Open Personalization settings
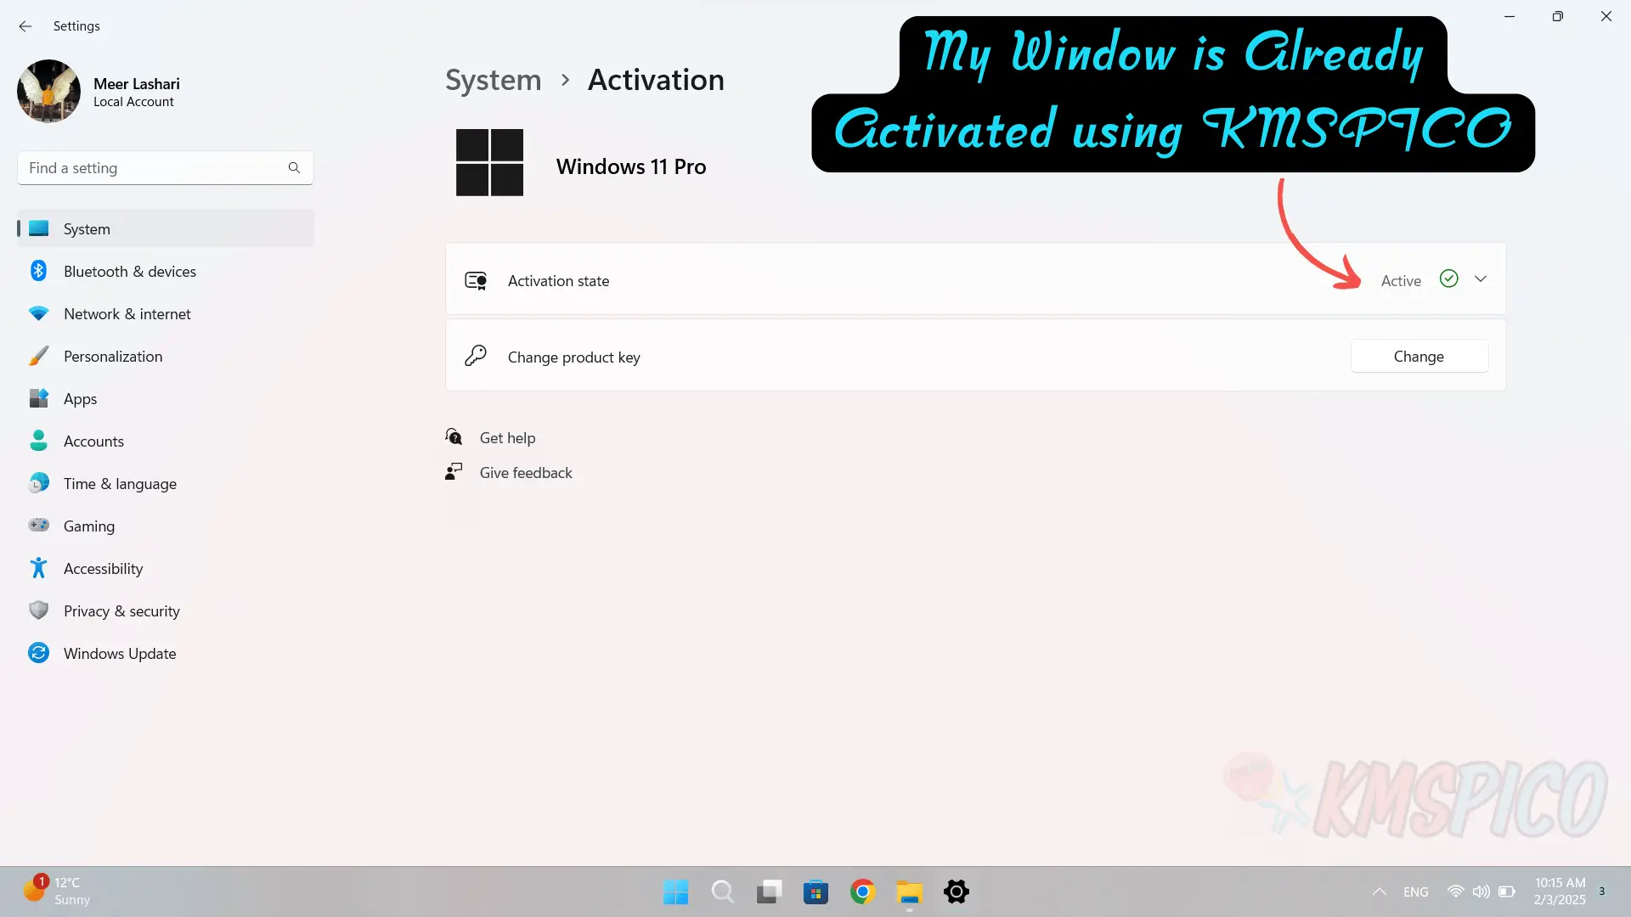Image resolution: width=1631 pixels, height=917 pixels. click(165, 356)
